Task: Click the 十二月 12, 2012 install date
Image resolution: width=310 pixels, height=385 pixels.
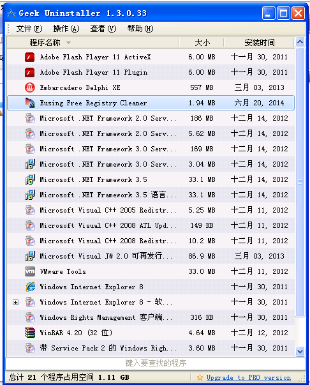Action: (259, 333)
